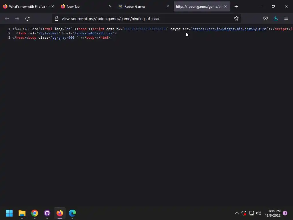Bookmark this page with the star
Viewport: 293px width, 220px height.
coord(236,18)
